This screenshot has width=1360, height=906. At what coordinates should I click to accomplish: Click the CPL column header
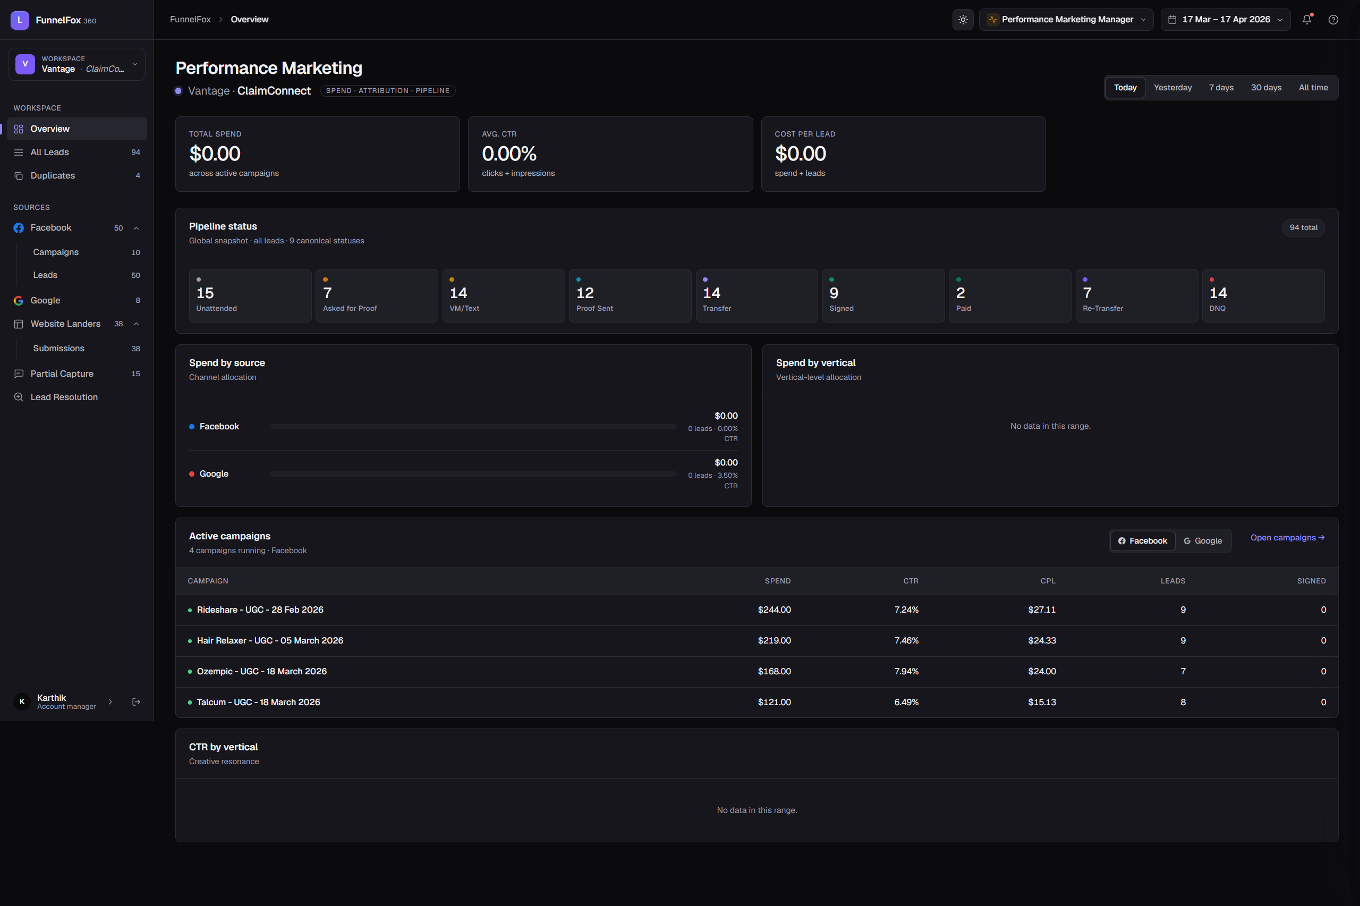tap(1048, 581)
